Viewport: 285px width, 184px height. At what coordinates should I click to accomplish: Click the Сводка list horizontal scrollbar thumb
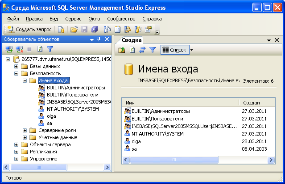174,160
